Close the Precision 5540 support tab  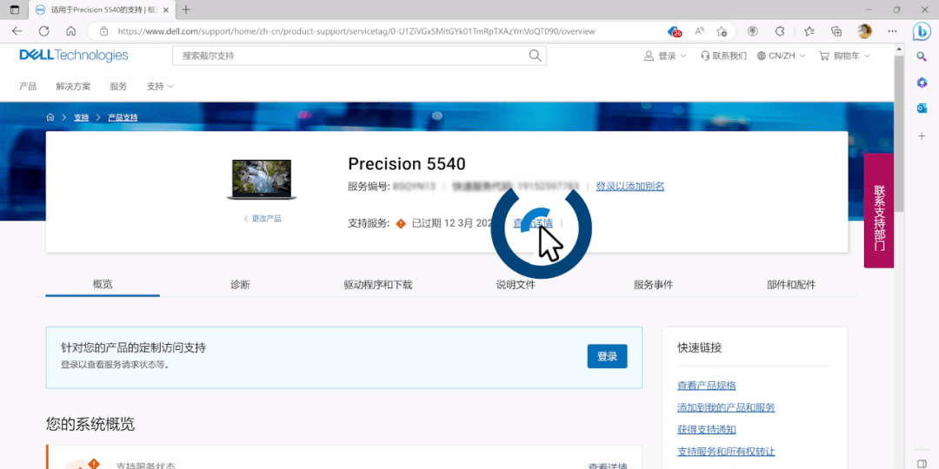point(166,10)
